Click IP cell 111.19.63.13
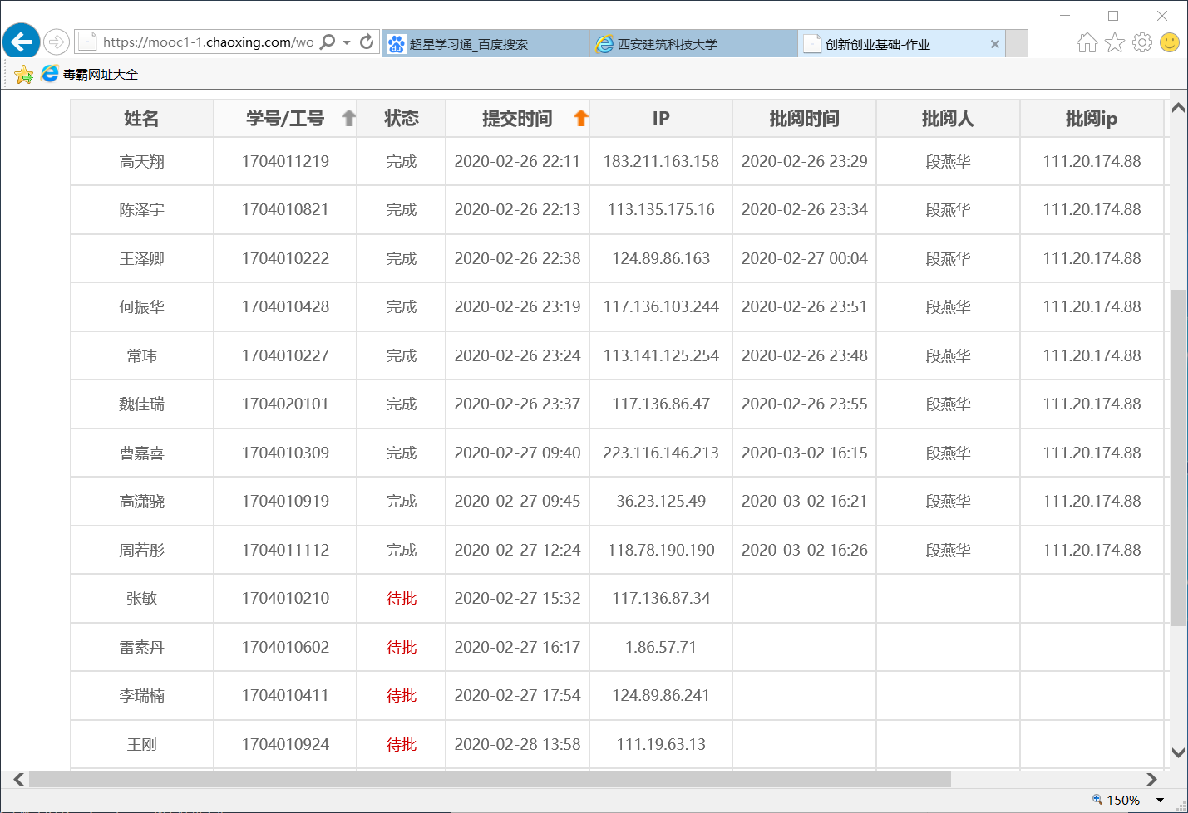This screenshot has width=1188, height=813. [x=661, y=744]
